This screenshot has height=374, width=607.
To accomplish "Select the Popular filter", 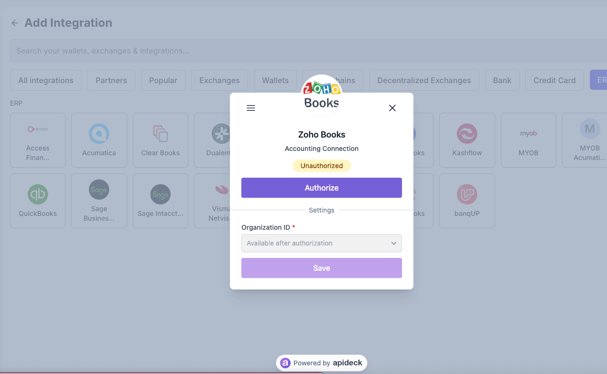I will click(x=163, y=80).
